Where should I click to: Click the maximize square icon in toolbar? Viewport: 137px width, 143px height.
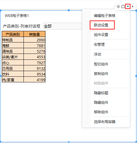(x=123, y=7)
